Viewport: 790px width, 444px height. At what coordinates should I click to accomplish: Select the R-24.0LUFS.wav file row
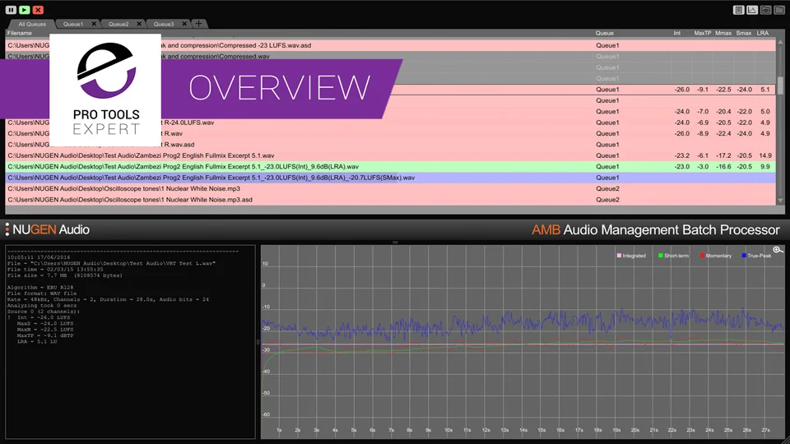point(390,123)
